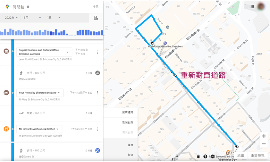Open the Google apps grid icon

(x=252, y=6)
